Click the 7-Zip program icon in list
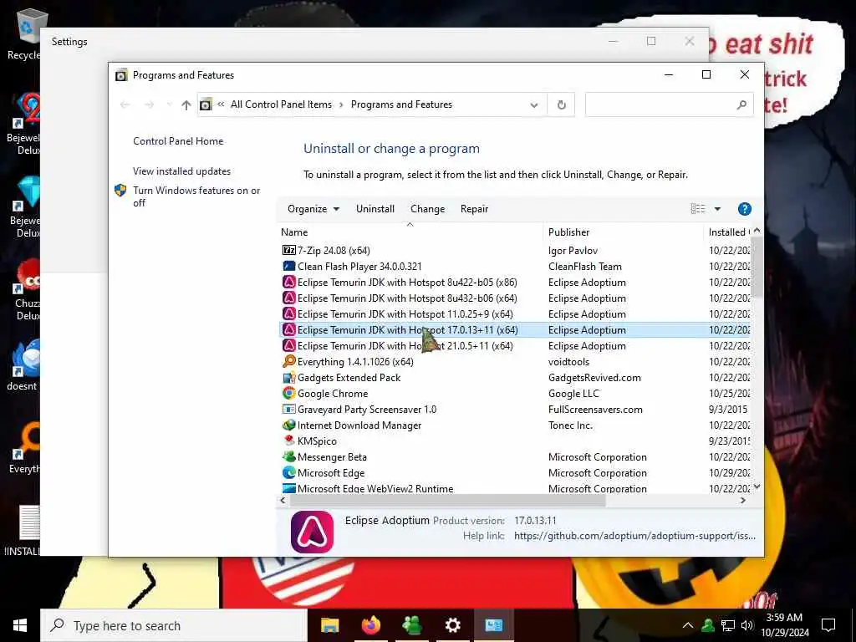The image size is (856, 642). 288,250
